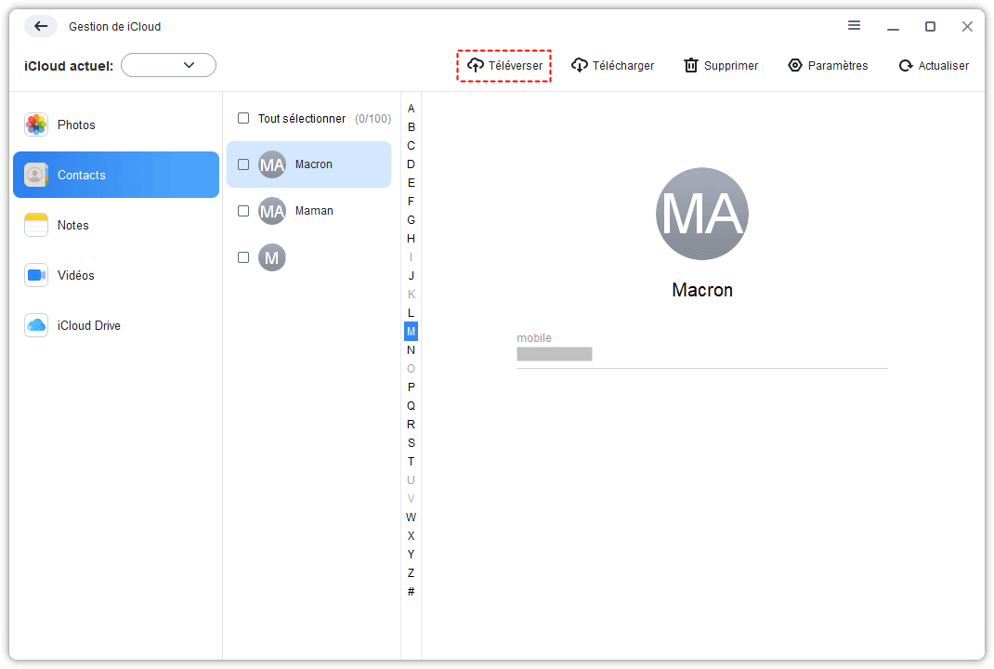The image size is (994, 669).
Task: Select the Macron contact row
Action: click(308, 164)
